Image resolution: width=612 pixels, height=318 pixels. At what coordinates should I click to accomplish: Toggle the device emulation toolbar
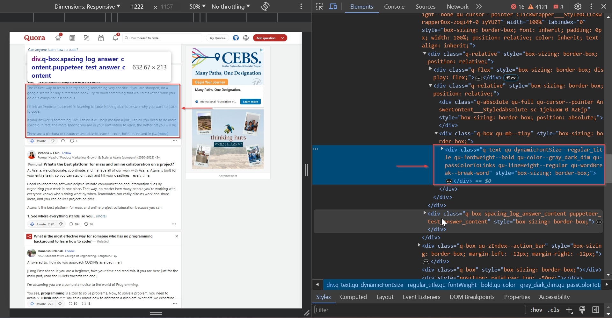pos(332,6)
